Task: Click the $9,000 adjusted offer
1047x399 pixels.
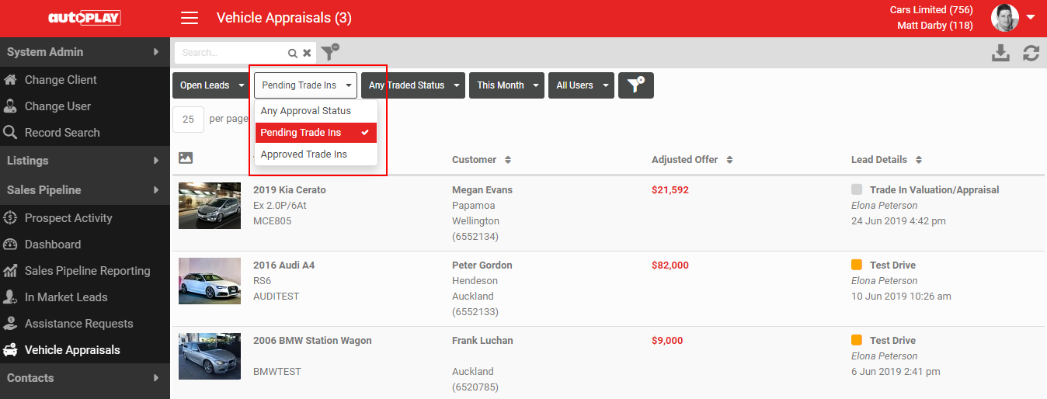Action: (x=667, y=340)
